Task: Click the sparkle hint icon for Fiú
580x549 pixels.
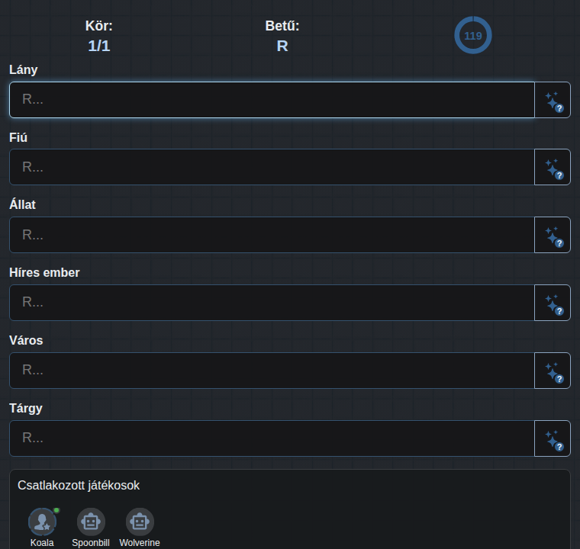Action: pos(553,167)
